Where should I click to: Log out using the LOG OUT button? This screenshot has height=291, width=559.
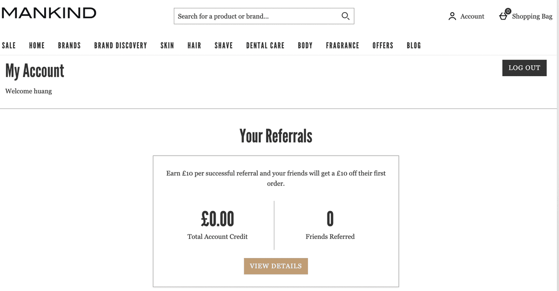pos(525,68)
